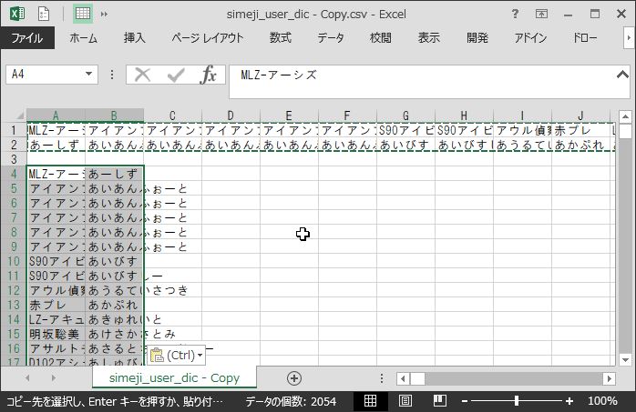Click cell G2 containing あいびす
The height and width of the screenshot is (412, 636).
(405, 145)
